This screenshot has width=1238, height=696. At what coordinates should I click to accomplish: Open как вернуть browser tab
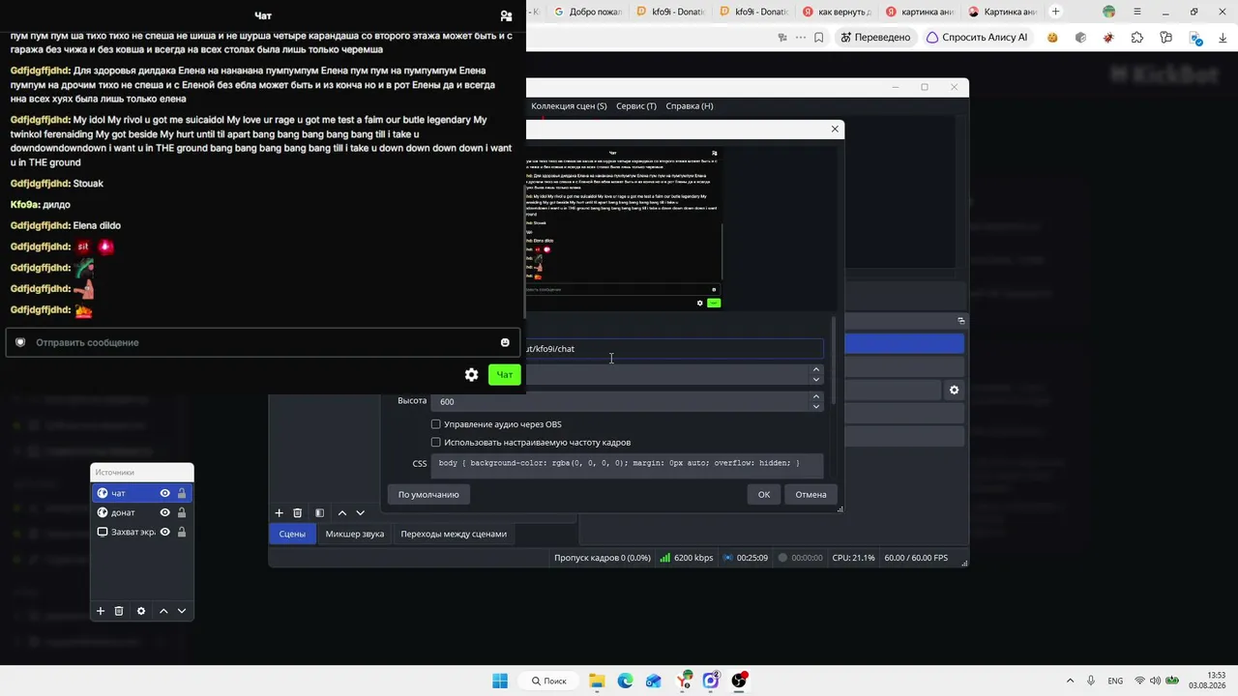coord(837,12)
